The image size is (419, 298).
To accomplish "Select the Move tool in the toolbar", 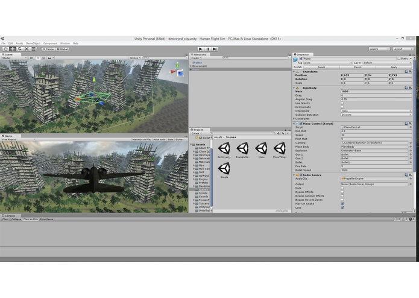I will (13, 49).
